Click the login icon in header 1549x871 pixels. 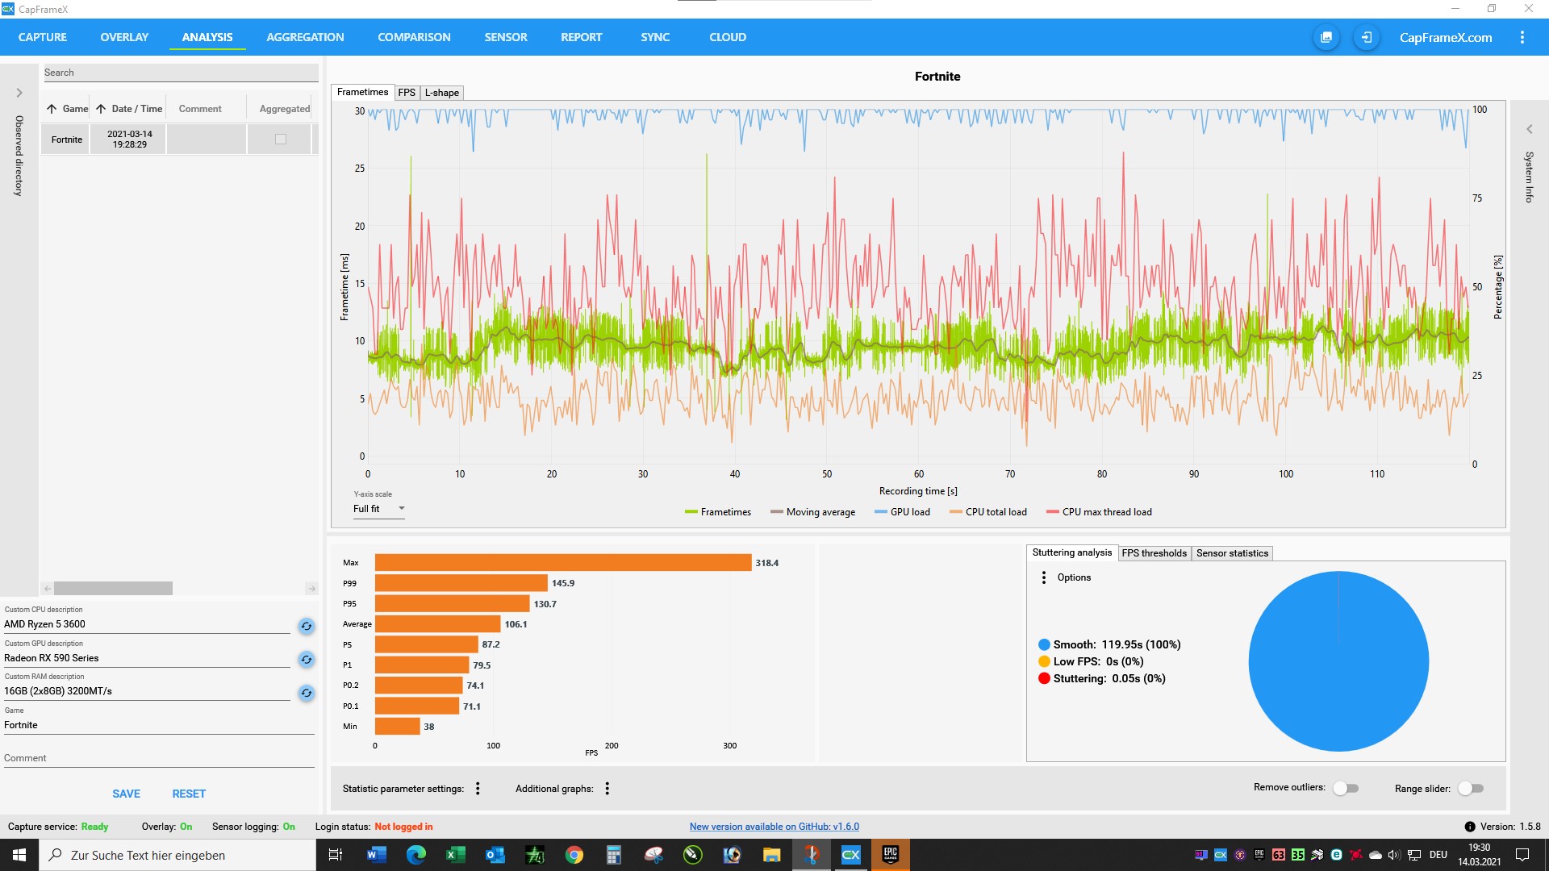1366,37
